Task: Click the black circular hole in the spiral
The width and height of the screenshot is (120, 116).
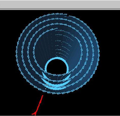Action: coord(57,67)
